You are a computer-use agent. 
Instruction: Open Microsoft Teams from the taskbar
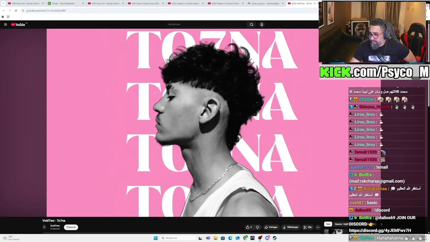point(208,238)
